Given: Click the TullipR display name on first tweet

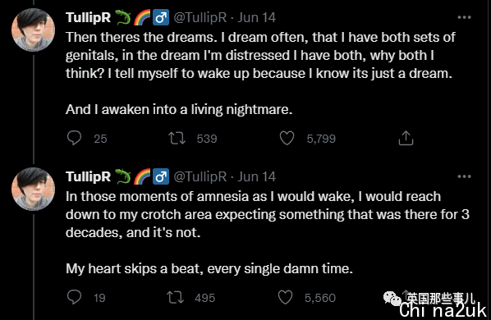Looking at the screenshot, I should pyautogui.click(x=89, y=17).
